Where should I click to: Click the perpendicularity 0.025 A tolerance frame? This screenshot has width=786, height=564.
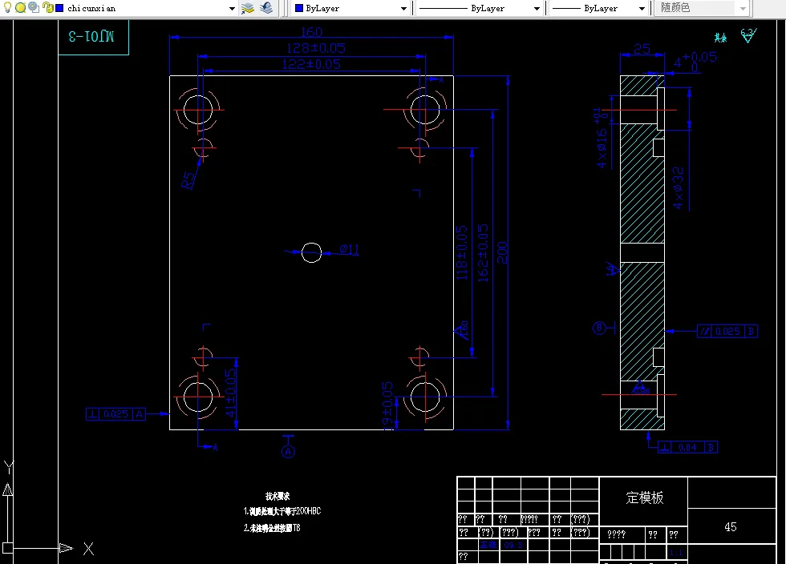(x=115, y=414)
